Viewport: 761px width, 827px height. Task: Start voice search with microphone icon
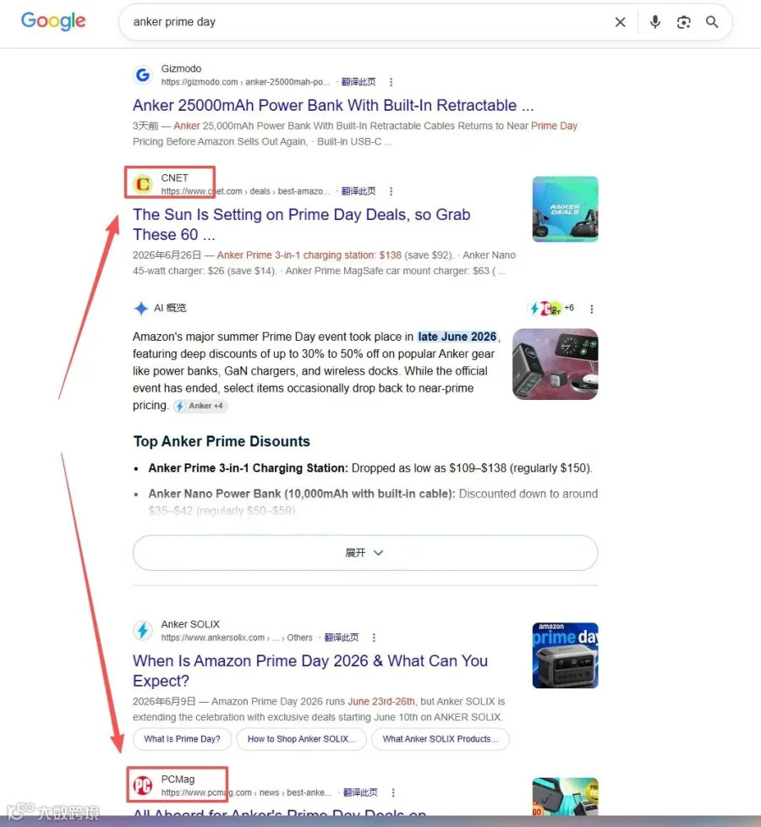tap(655, 22)
